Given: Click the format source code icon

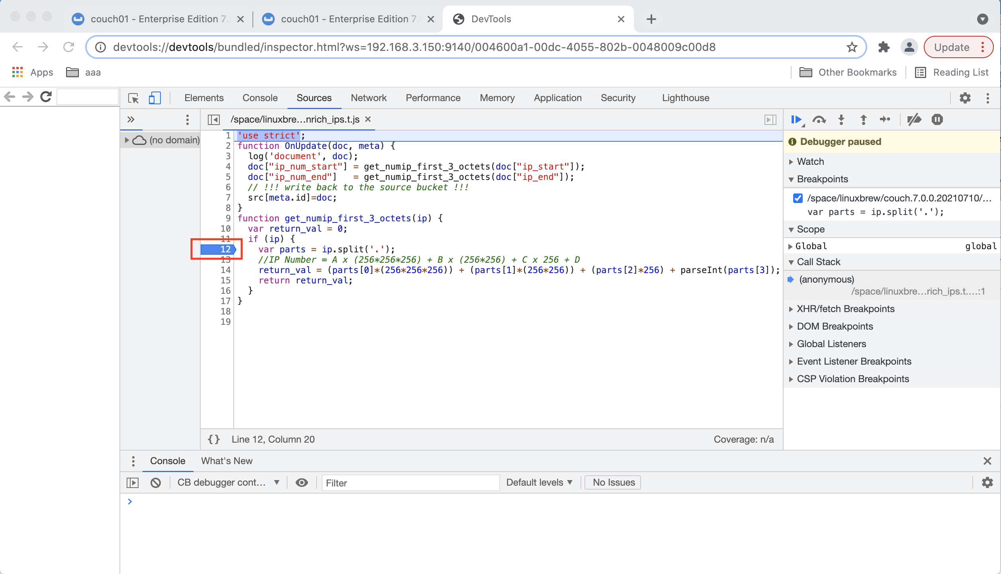Looking at the screenshot, I should click(213, 439).
